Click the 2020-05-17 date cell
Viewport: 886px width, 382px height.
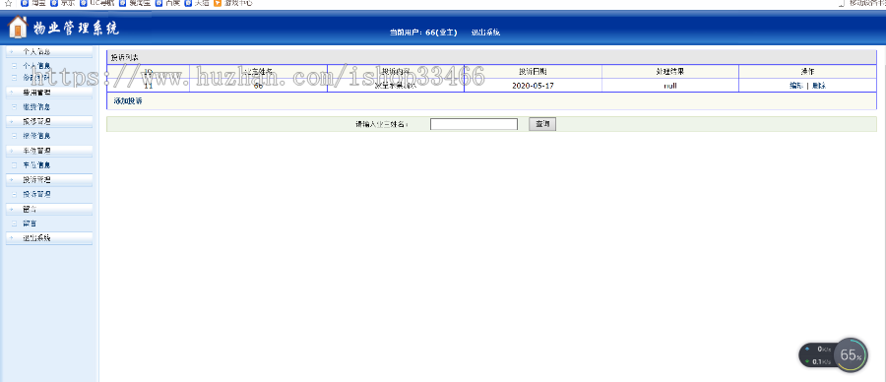533,86
